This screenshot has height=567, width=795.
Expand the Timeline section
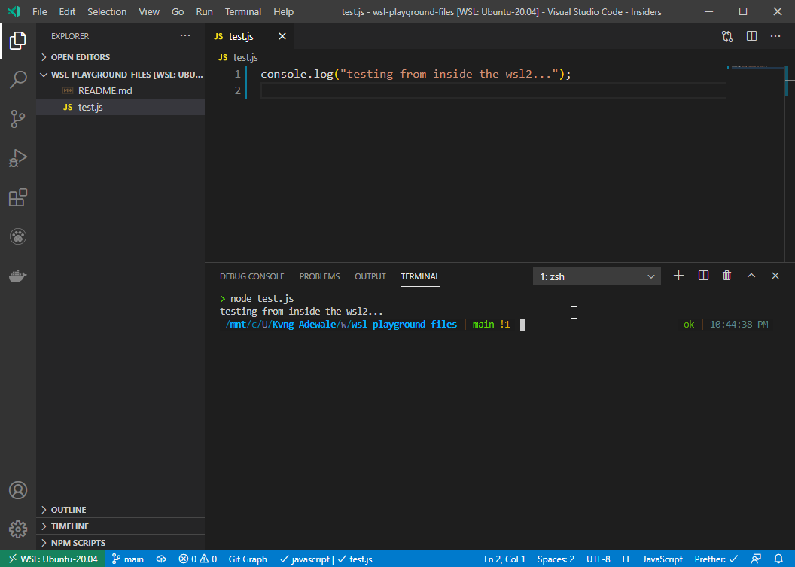click(120, 526)
